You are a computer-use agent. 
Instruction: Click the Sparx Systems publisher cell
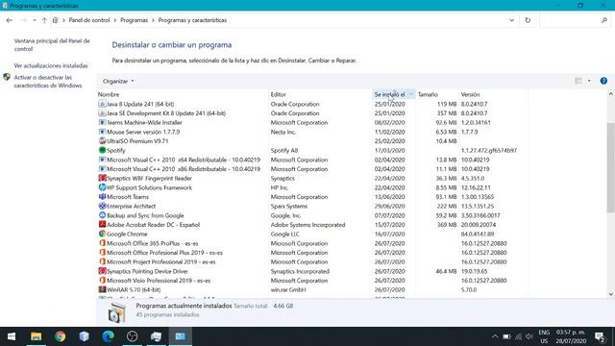(288, 206)
